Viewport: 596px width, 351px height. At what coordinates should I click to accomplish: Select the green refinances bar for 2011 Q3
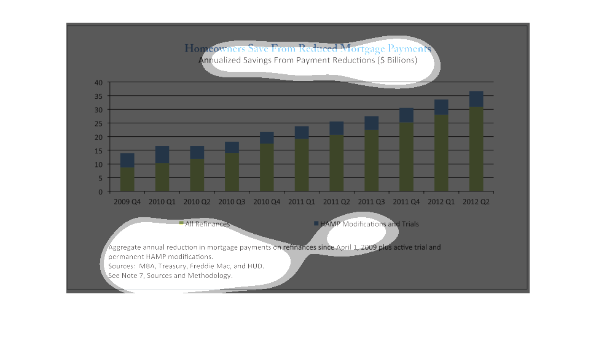(371, 161)
